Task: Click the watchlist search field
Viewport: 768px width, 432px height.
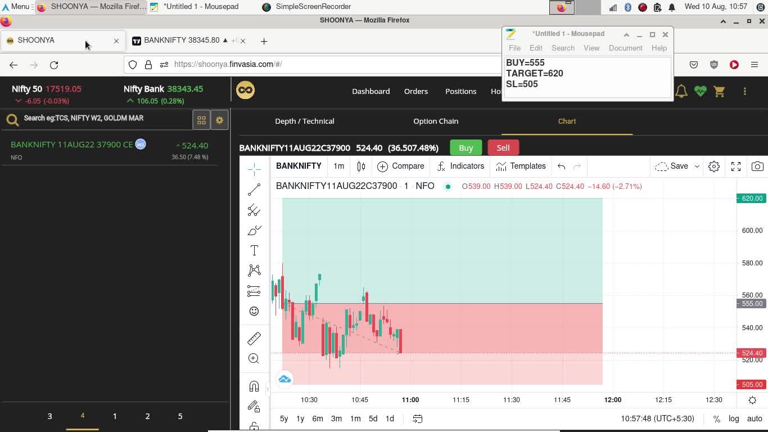Action: tap(107, 118)
